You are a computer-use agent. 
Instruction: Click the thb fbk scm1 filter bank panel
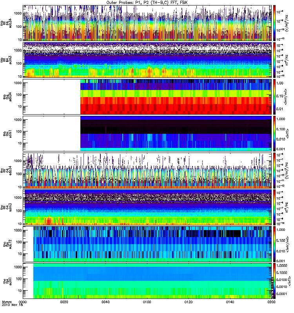pos(147,133)
